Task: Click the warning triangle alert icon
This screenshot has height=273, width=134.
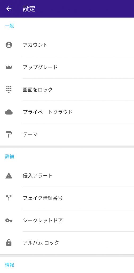Action: pyautogui.click(x=9, y=176)
